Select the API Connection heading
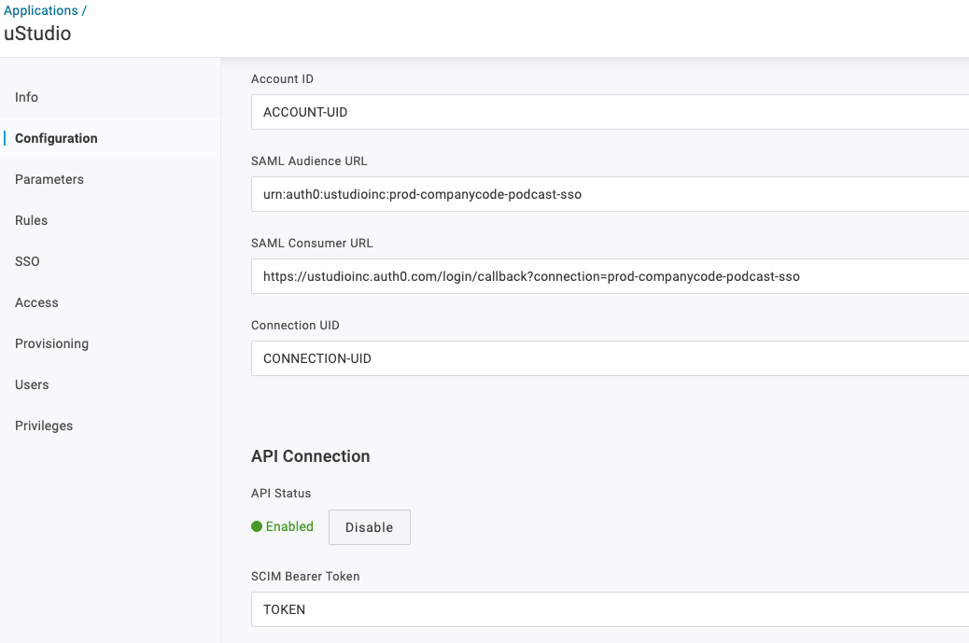 point(310,455)
